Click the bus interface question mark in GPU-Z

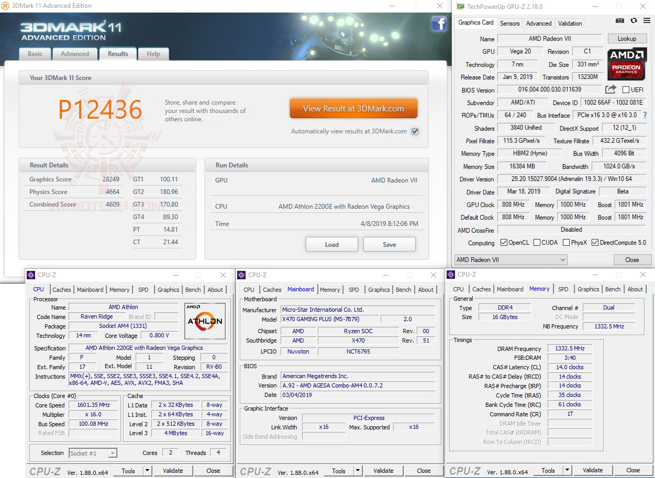645,115
